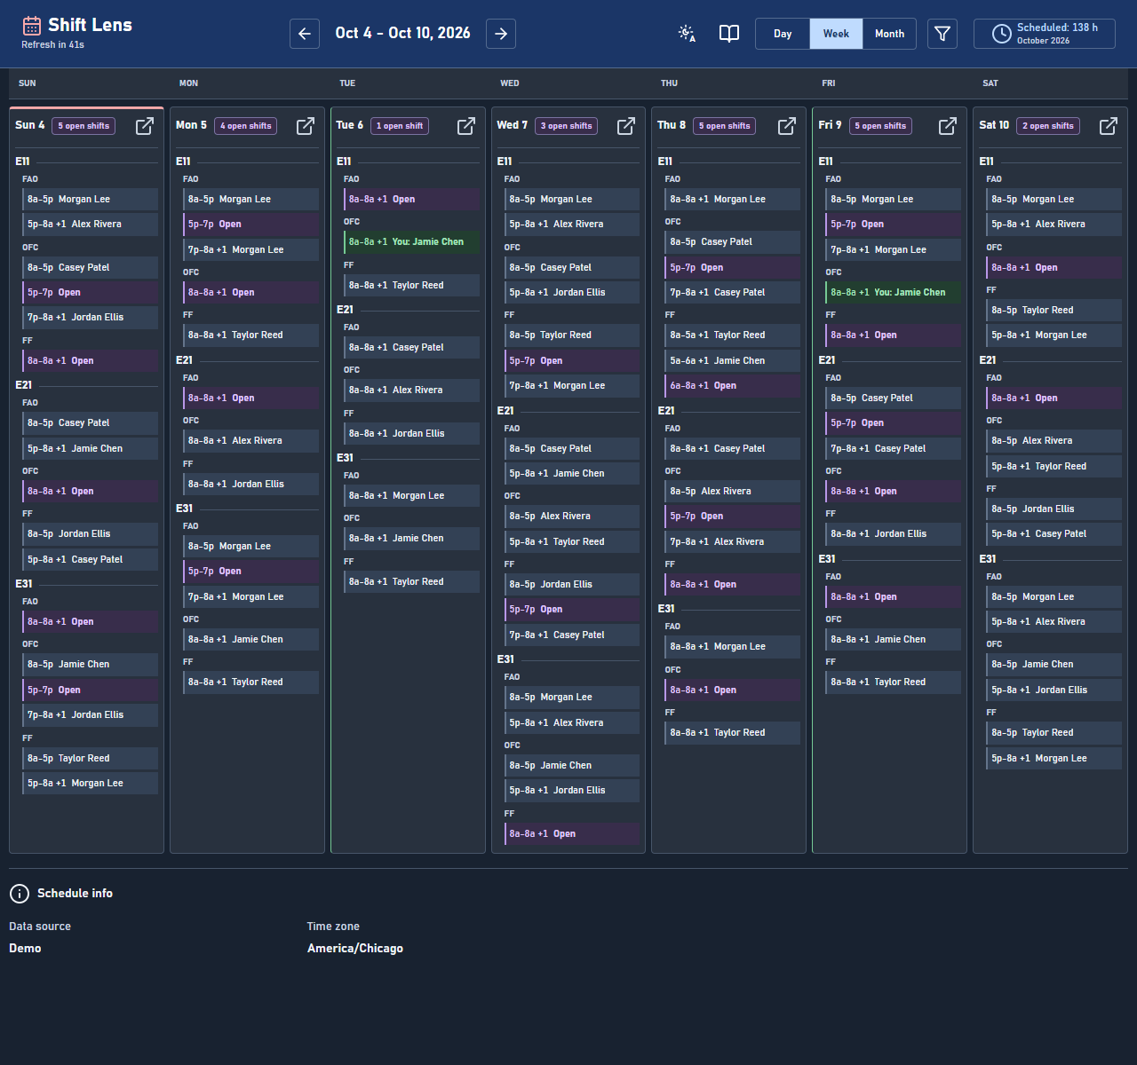Screen dimensions: 1137x1065
Task: Click the Demo data source value
Action: pos(25,949)
